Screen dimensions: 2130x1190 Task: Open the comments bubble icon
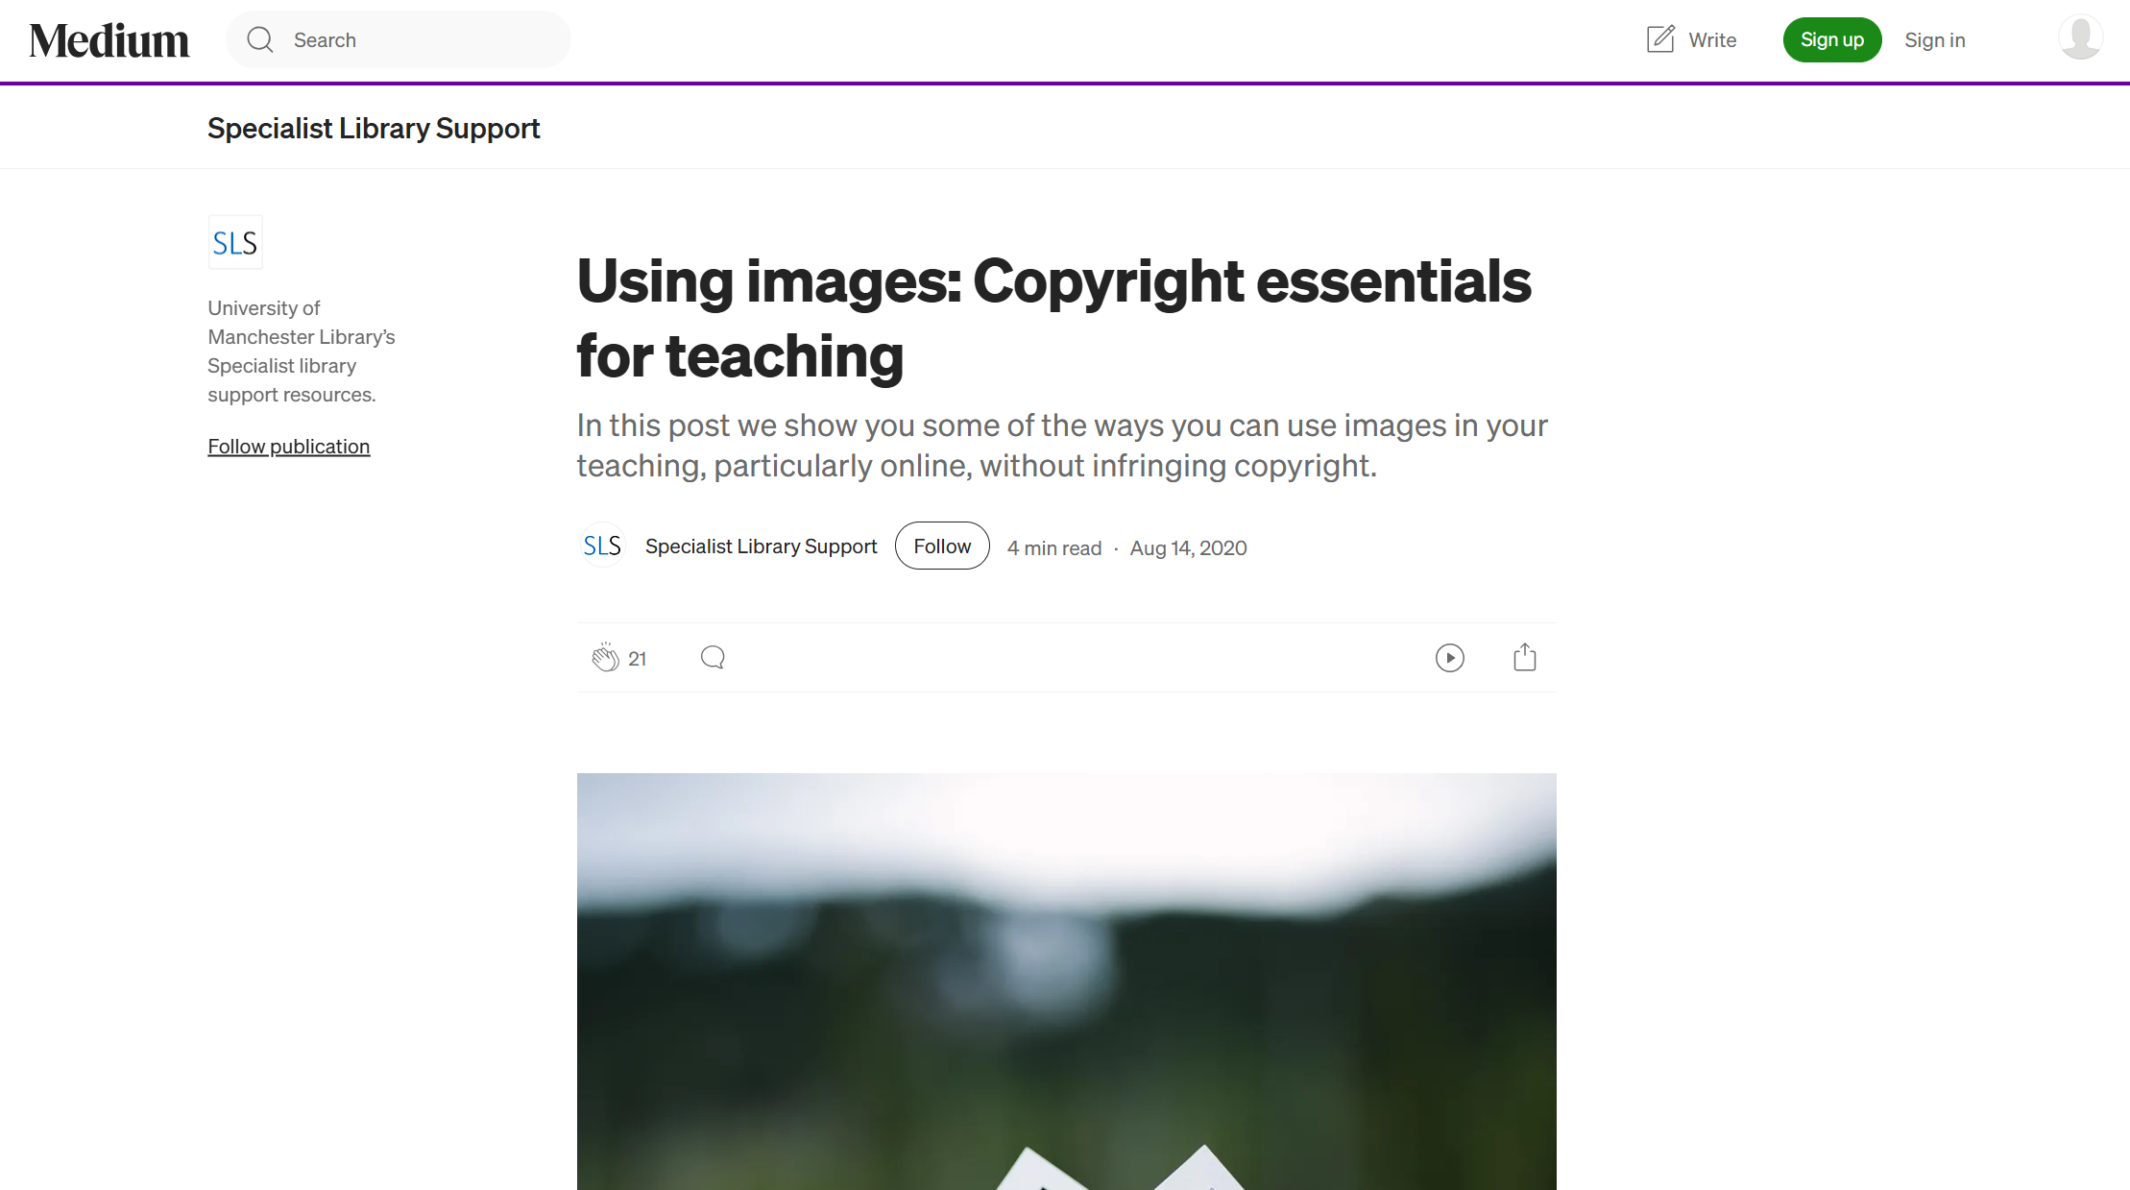tap(713, 658)
